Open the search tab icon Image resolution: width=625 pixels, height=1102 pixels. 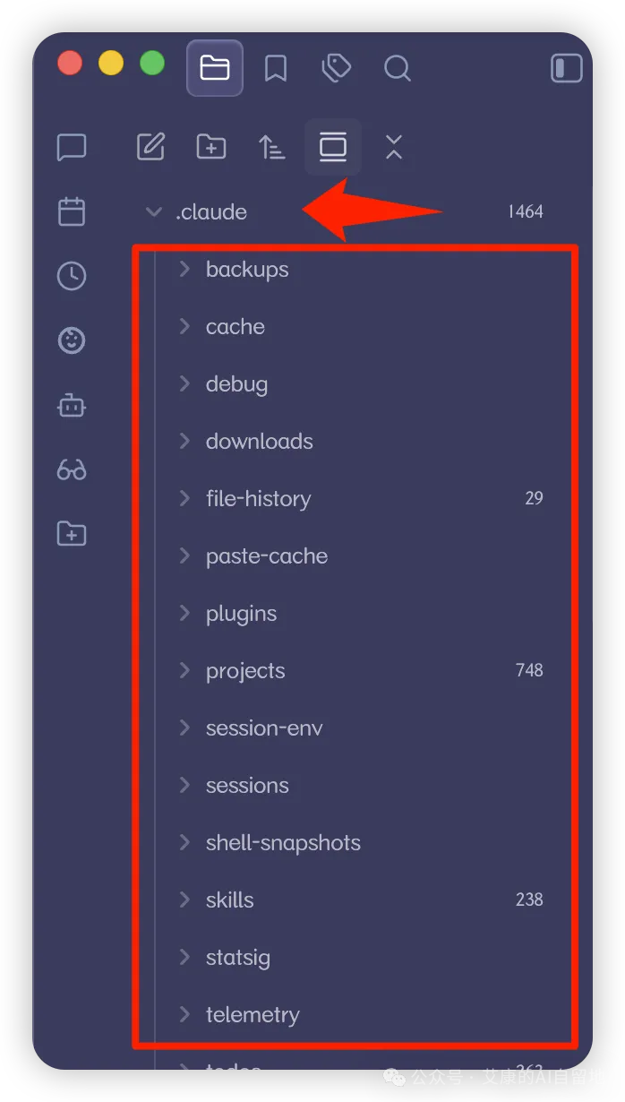(x=397, y=68)
